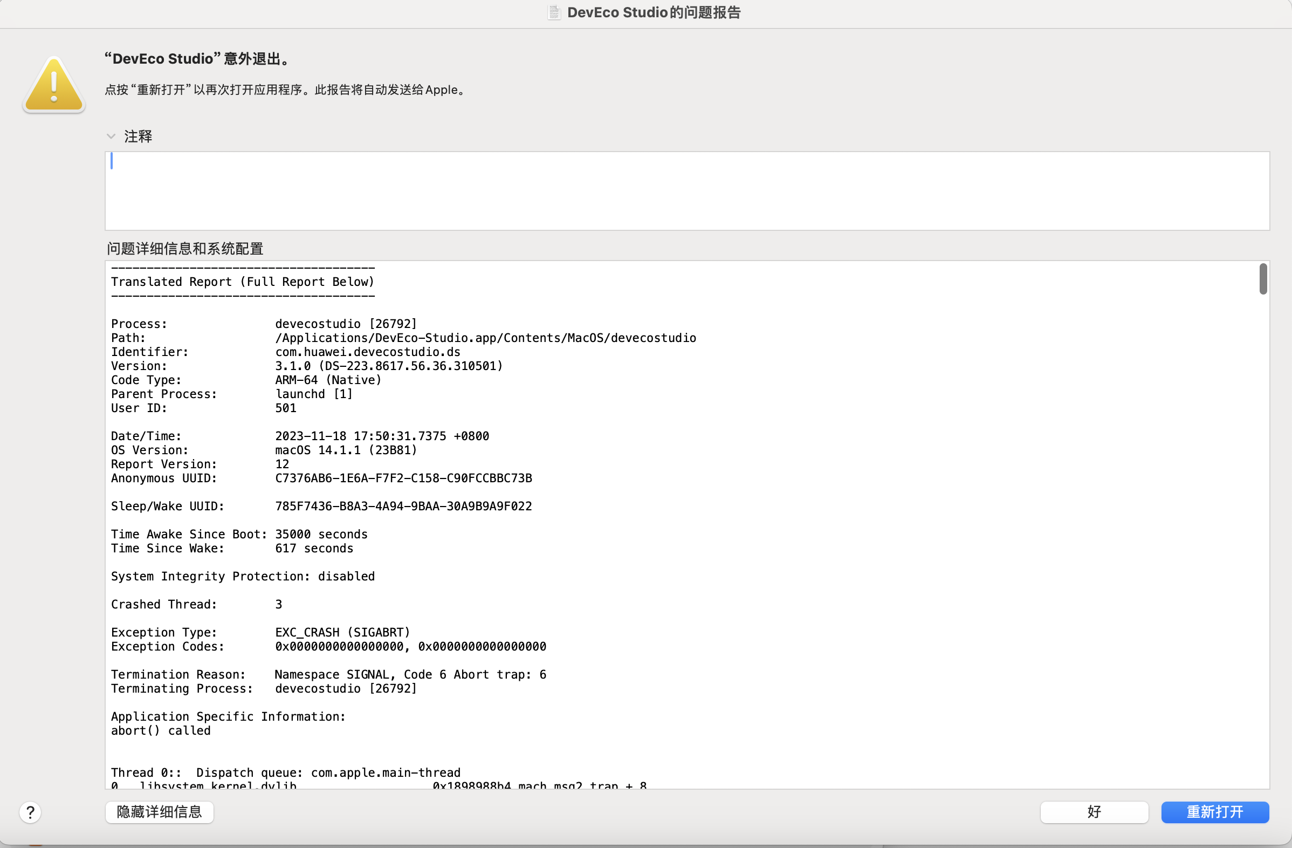This screenshot has width=1292, height=848.
Task: Click 'Thread 0:: Dispatch queue: com.apple.main-thread' line
Action: 286,772
